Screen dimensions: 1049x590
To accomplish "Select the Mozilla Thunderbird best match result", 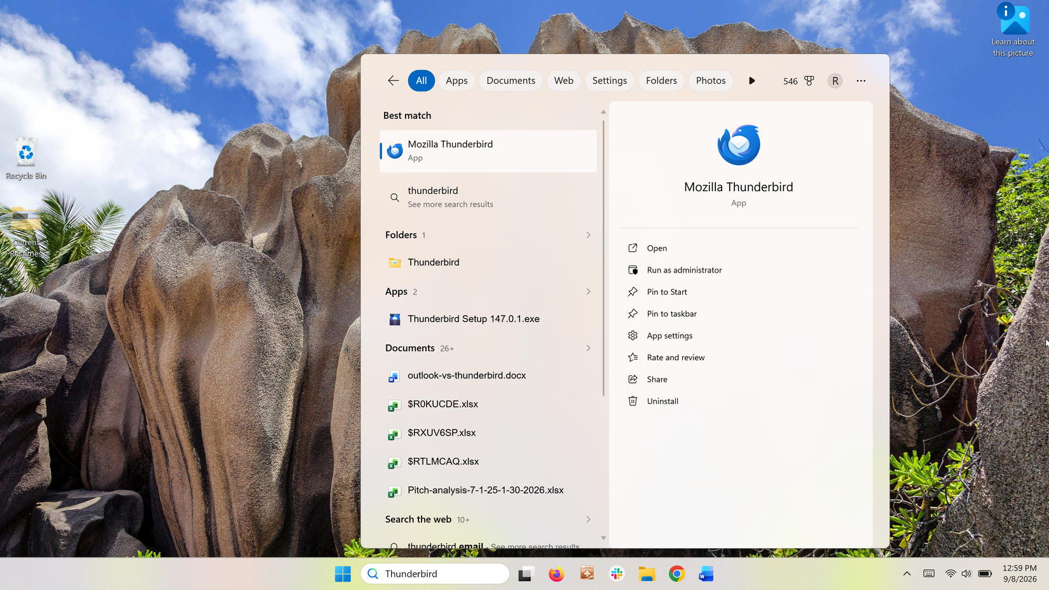I will coord(488,151).
